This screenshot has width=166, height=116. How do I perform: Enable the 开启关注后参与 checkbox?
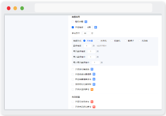(x=73, y=89)
